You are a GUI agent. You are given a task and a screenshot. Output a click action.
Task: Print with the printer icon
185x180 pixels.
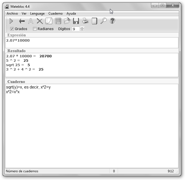(x=85, y=21)
